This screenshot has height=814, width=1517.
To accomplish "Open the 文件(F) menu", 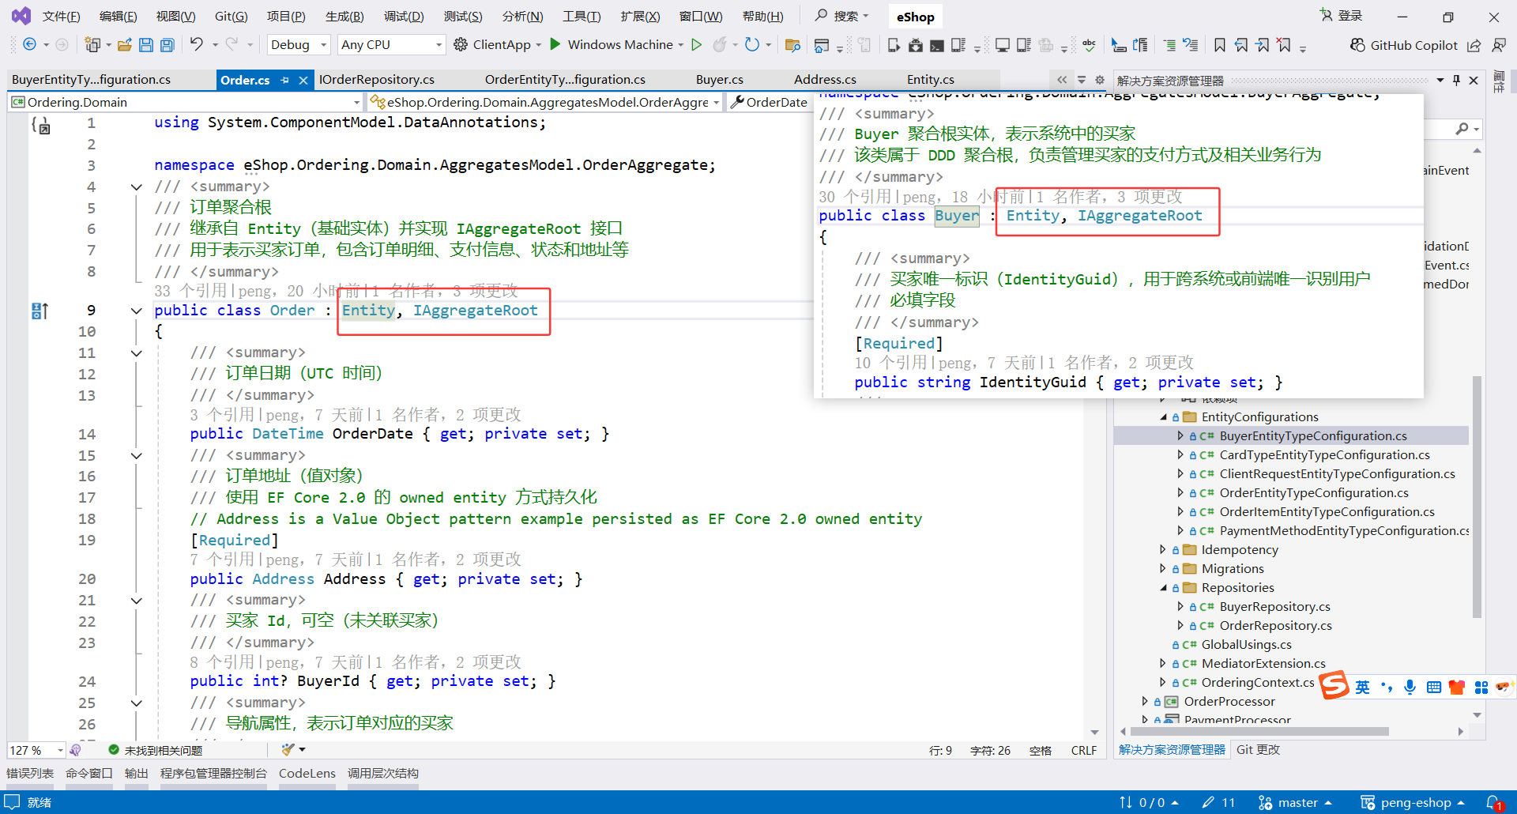I will point(61,17).
